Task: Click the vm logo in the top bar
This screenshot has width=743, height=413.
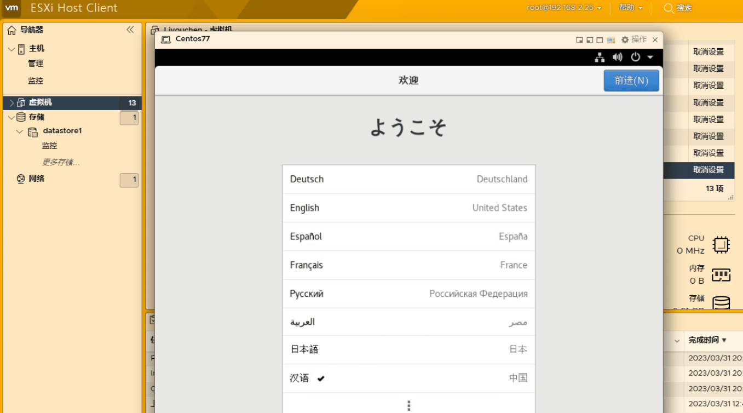Action: pos(11,8)
